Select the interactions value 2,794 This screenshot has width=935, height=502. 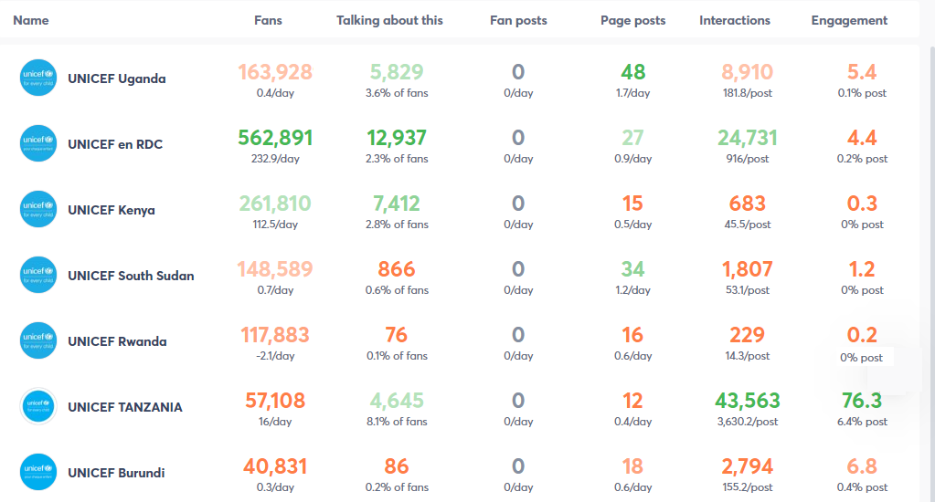point(748,466)
